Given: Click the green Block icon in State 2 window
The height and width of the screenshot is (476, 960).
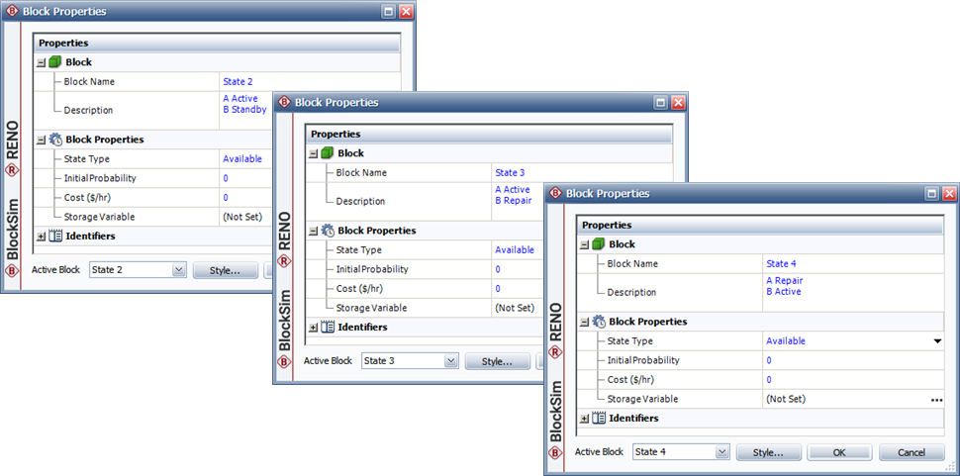Looking at the screenshot, I should pyautogui.click(x=54, y=62).
